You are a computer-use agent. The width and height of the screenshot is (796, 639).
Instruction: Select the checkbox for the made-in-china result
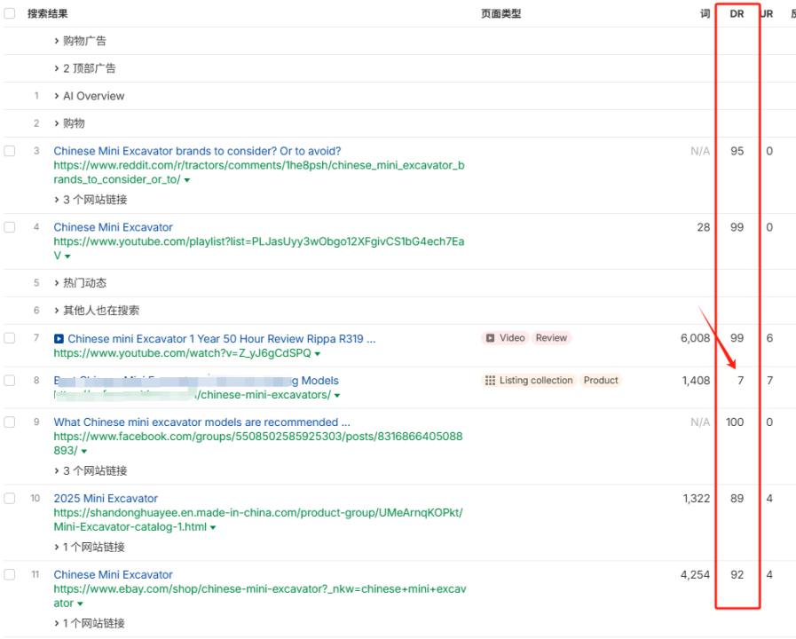point(10,499)
